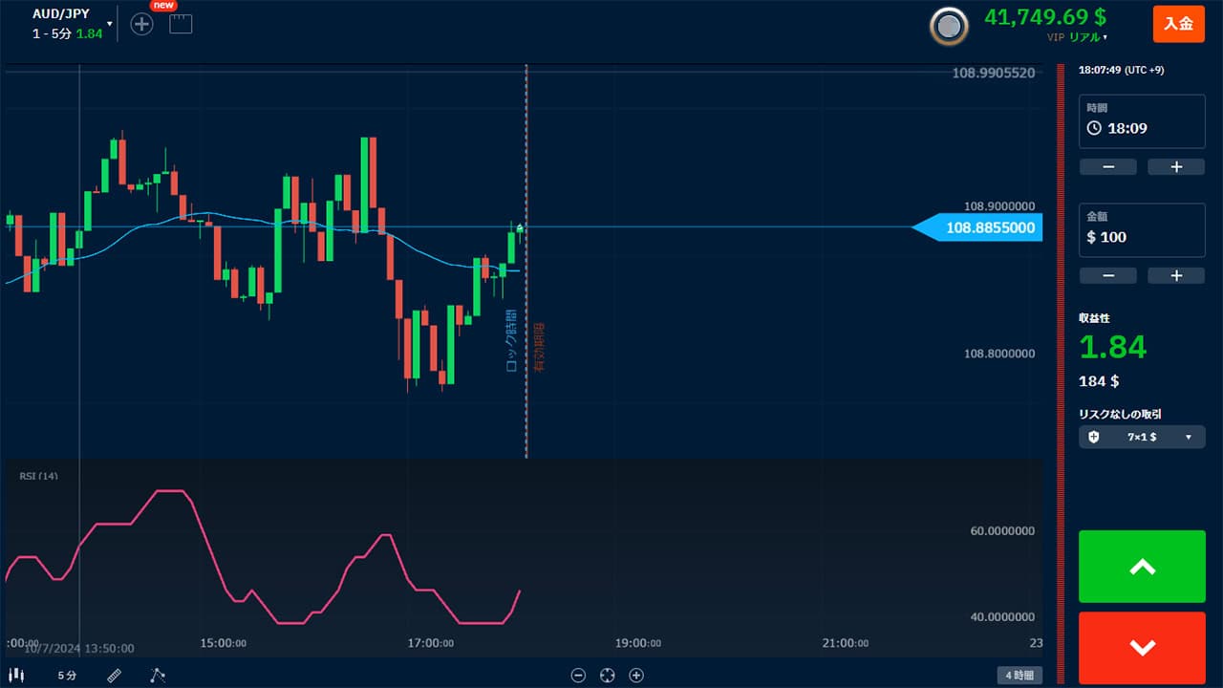This screenshot has width=1223, height=688.
Task: Click the shield icon in risk-free selector
Action: click(x=1094, y=437)
